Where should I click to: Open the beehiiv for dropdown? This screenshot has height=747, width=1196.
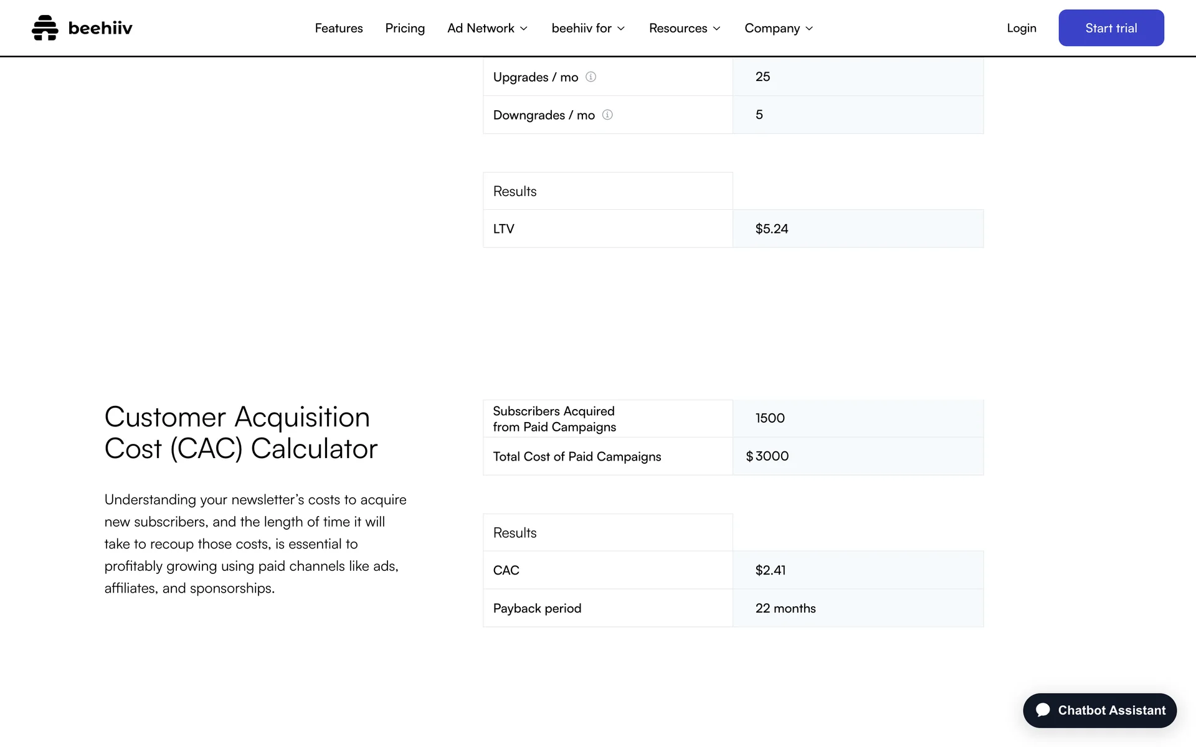587,28
